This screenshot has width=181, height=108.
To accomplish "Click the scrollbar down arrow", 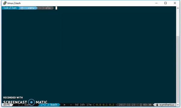I will pos(178,105).
